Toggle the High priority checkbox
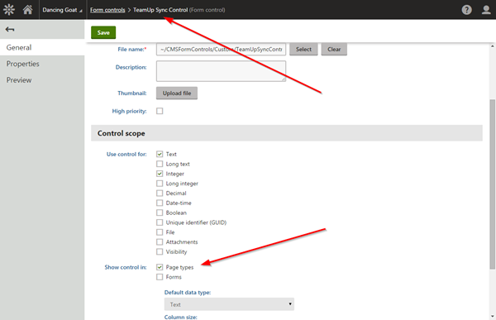Screen dimensions: 496x320 (x=160, y=111)
